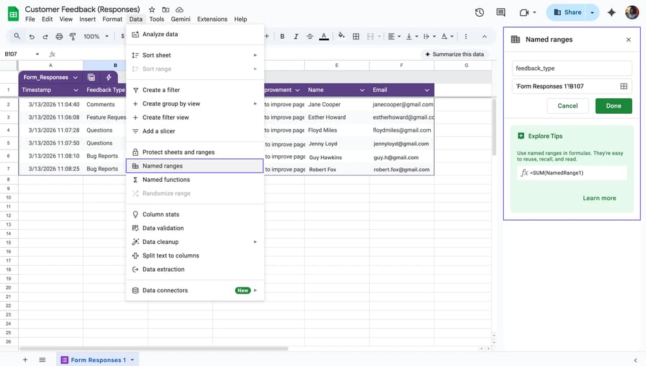Click Learn more in Explore Tips
Image resolution: width=646 pixels, height=366 pixels.
599,198
